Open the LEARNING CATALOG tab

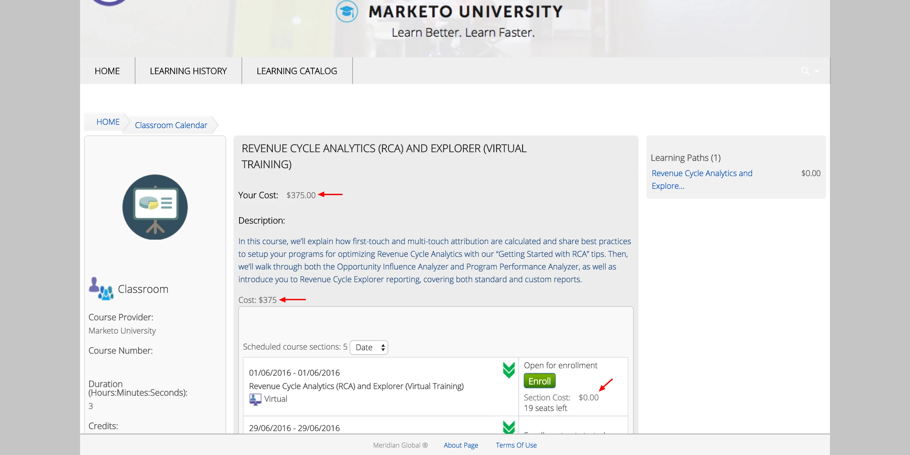pyautogui.click(x=297, y=71)
